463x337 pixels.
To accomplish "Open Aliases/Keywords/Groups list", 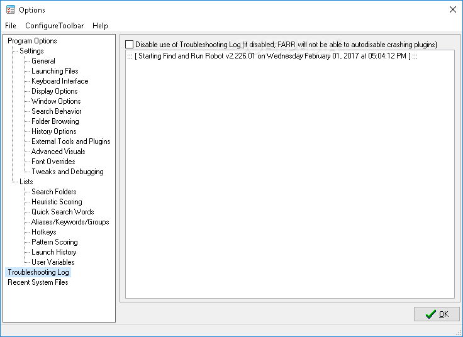I will pyautogui.click(x=70, y=221).
